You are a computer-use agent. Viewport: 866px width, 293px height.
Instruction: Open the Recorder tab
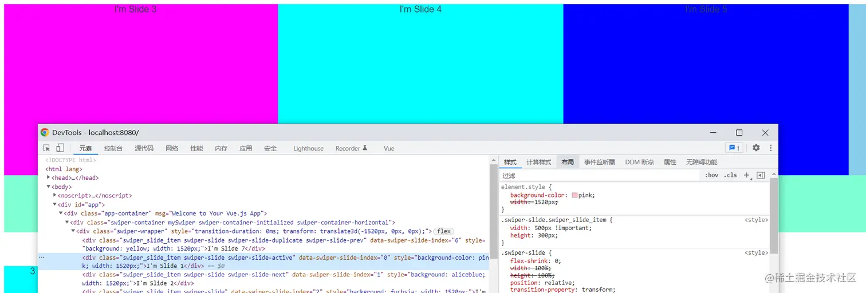point(351,148)
